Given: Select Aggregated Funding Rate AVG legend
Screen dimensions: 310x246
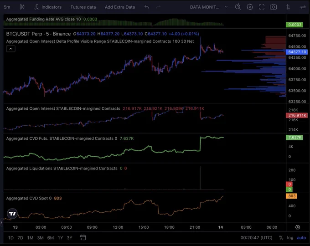Looking at the screenshot, I should [x=43, y=19].
